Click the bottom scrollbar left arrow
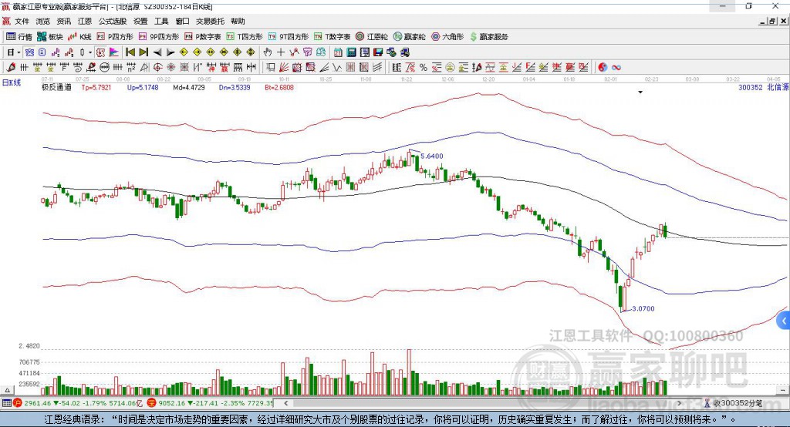790x427 pixels. click(x=286, y=403)
